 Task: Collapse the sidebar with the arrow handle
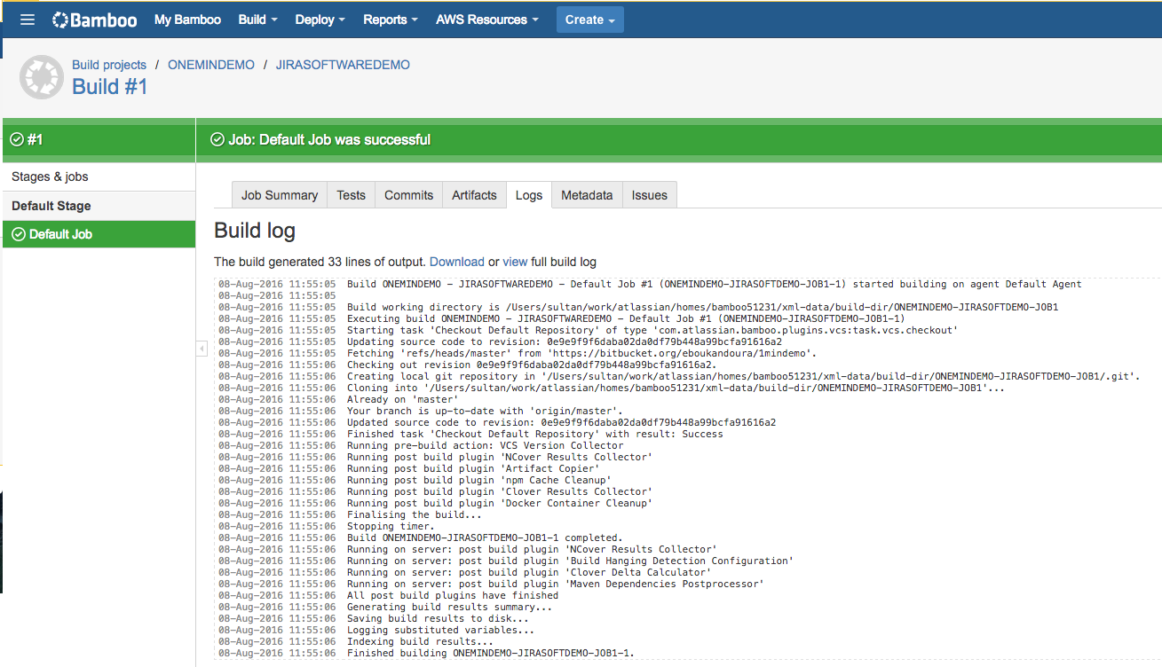pyautogui.click(x=201, y=349)
